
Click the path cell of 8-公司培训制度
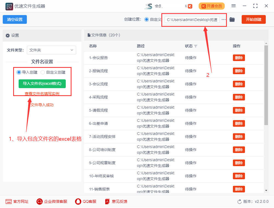pos(156,150)
